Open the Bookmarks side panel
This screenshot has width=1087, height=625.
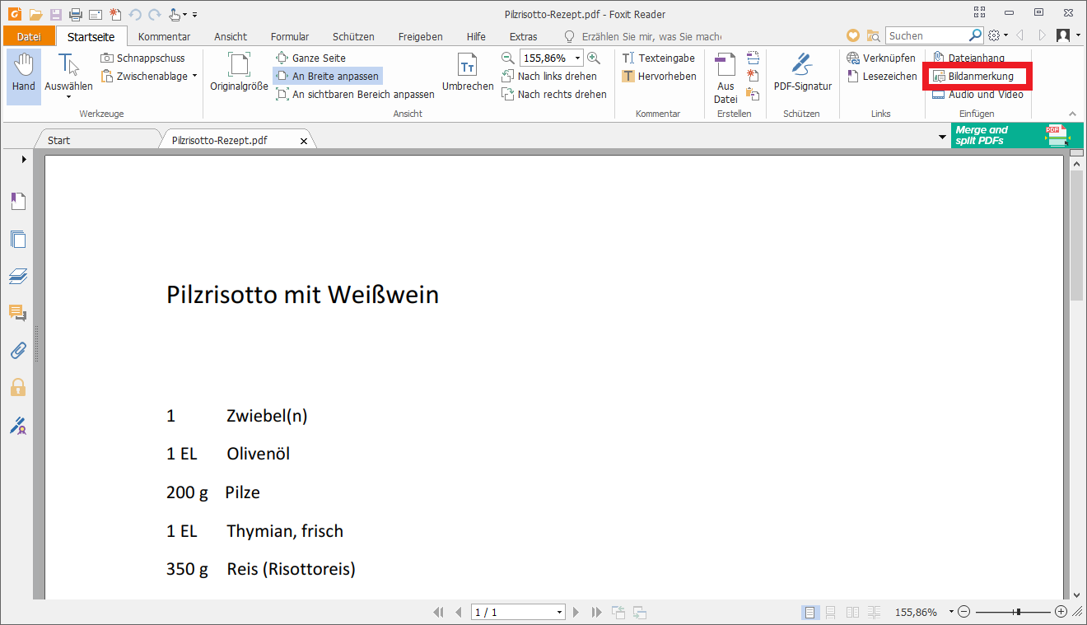[18, 201]
